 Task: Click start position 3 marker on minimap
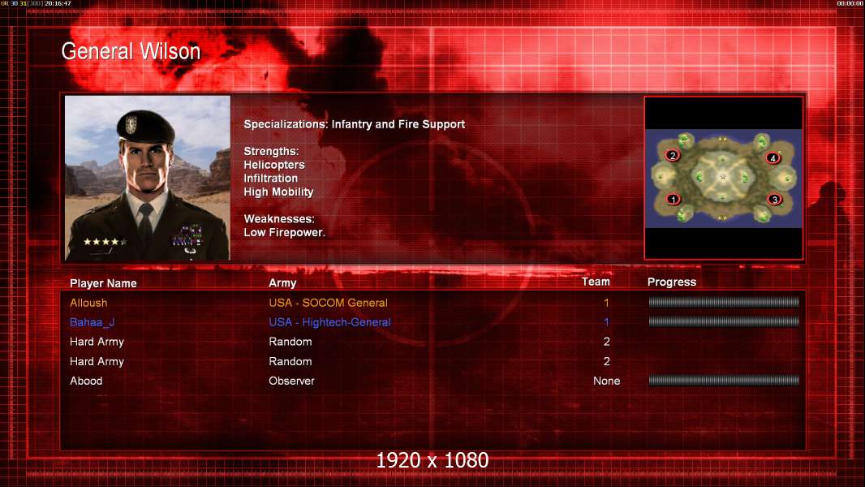click(775, 199)
